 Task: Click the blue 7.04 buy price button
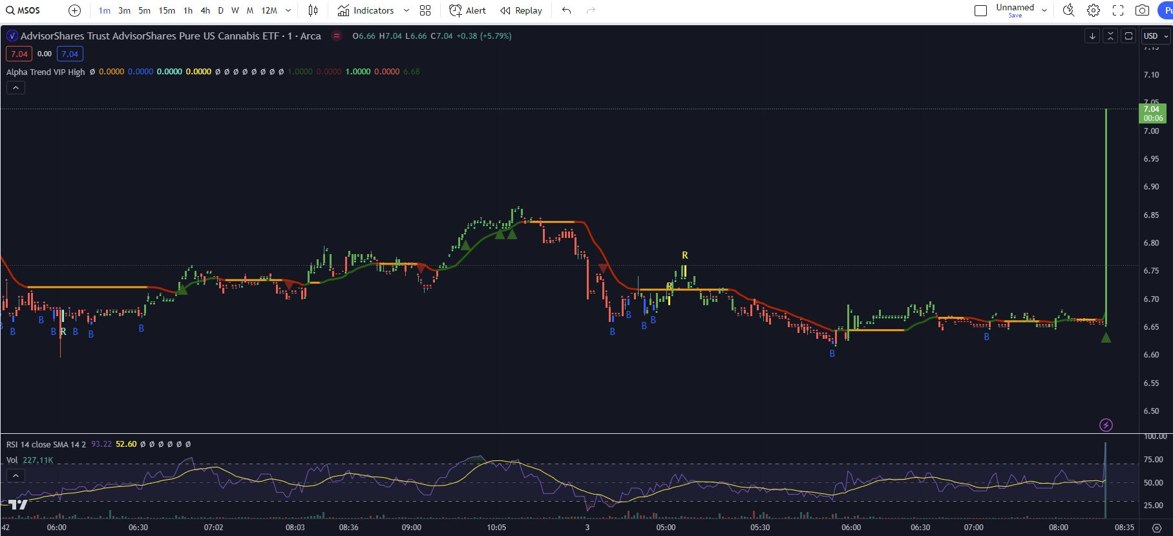pyautogui.click(x=70, y=54)
